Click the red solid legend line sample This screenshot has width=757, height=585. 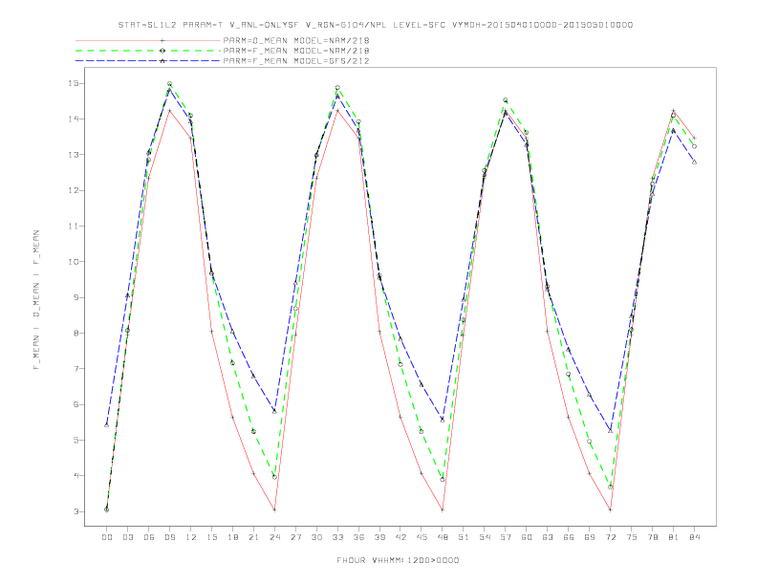click(148, 40)
